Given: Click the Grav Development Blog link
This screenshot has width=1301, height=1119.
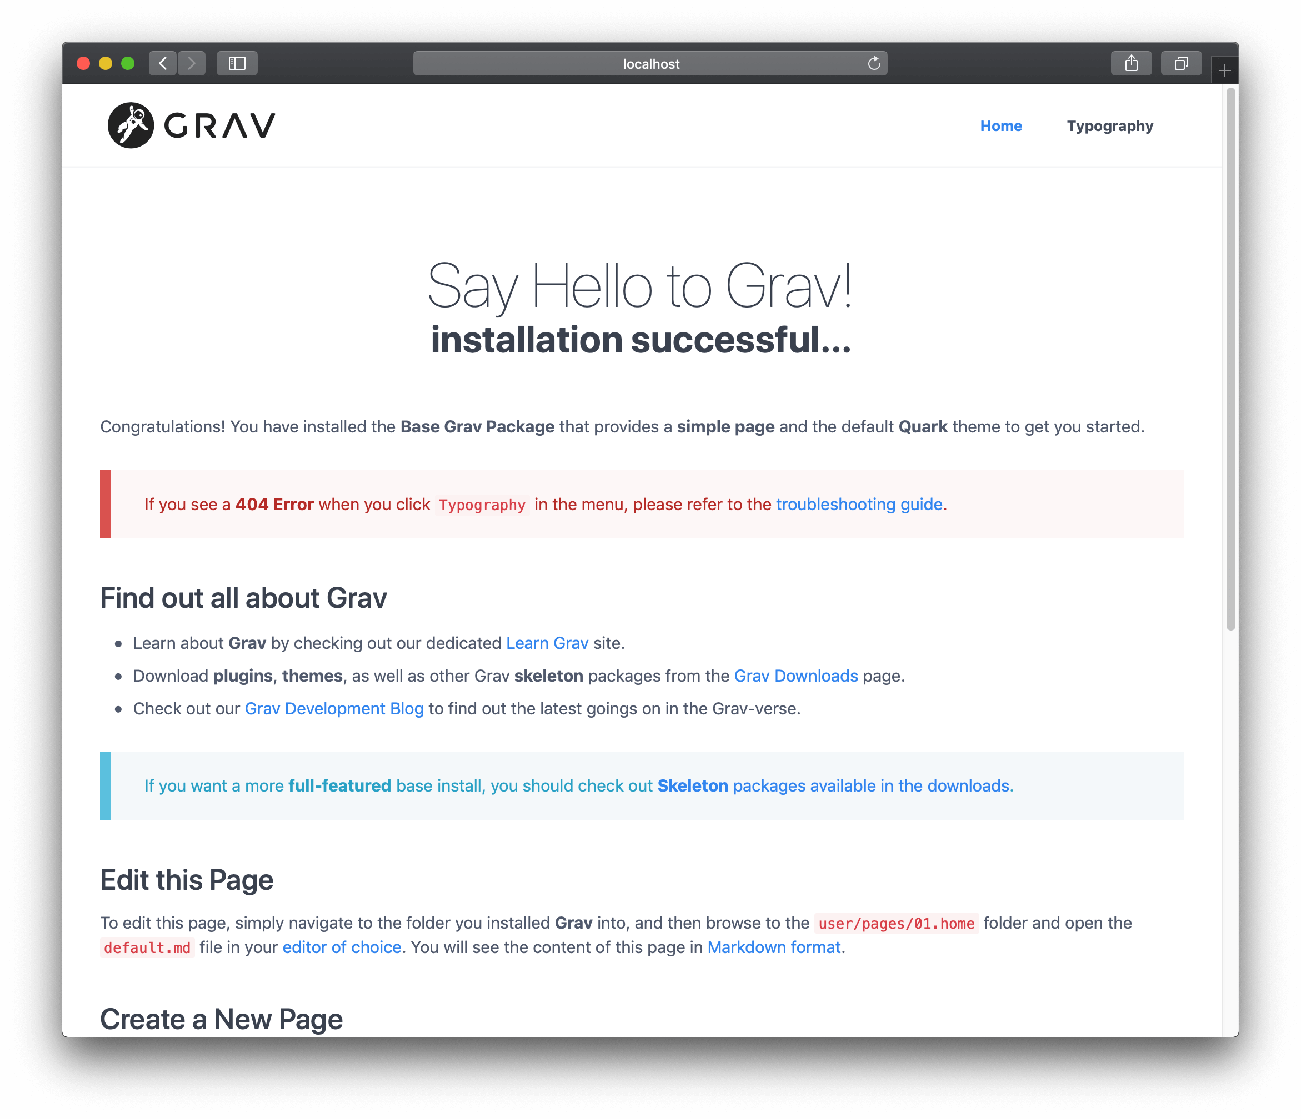Looking at the screenshot, I should (x=333, y=708).
